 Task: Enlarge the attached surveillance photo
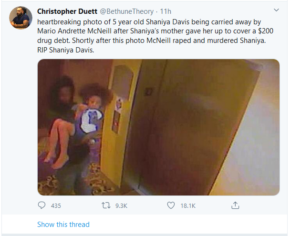(158, 127)
